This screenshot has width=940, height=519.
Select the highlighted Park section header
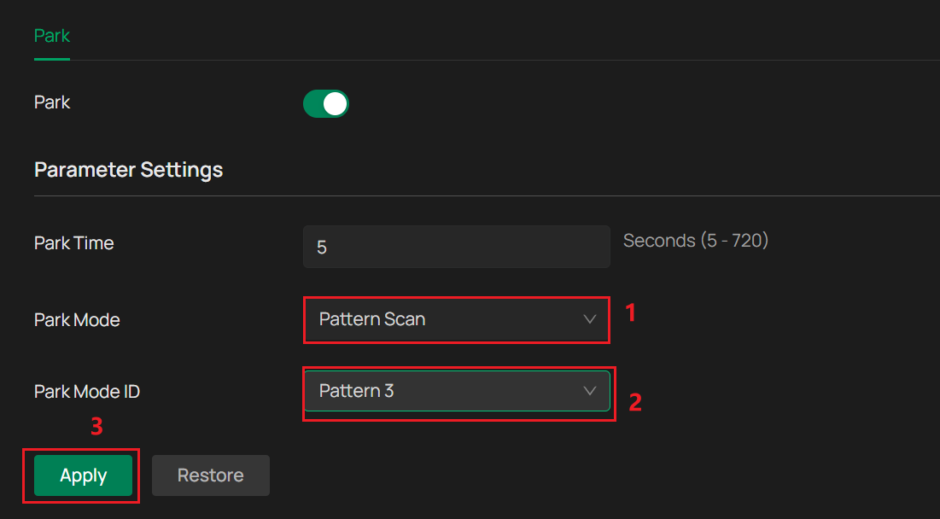[x=51, y=36]
